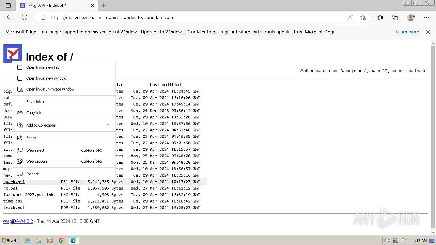Choose Open link in new tab
The height and width of the screenshot is (245, 436).
(x=64, y=67)
